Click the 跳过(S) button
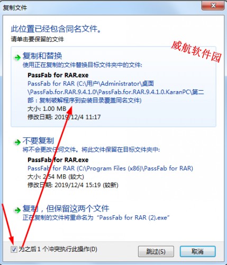The image size is (227, 265). click(x=156, y=251)
